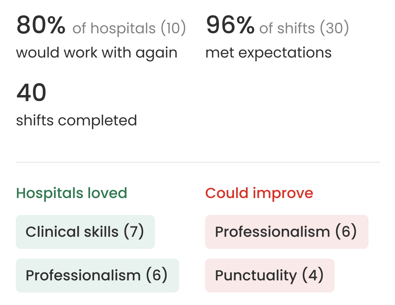Screen dimensions: 395x305
Task: Click the horizontal divider line
Action: click(x=198, y=162)
